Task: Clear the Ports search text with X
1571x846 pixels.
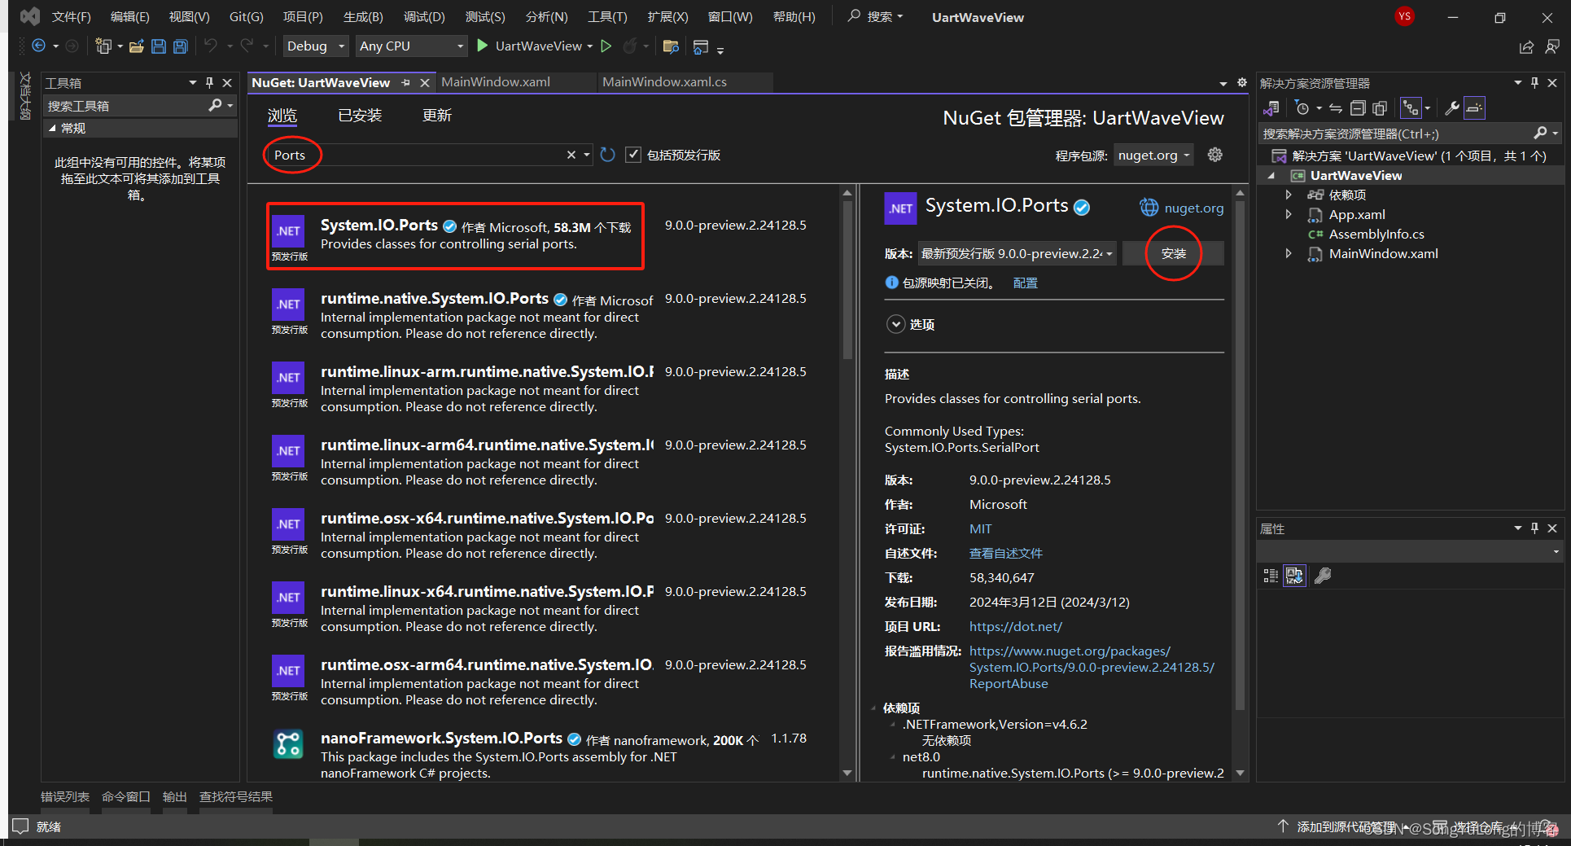Action: tap(571, 155)
